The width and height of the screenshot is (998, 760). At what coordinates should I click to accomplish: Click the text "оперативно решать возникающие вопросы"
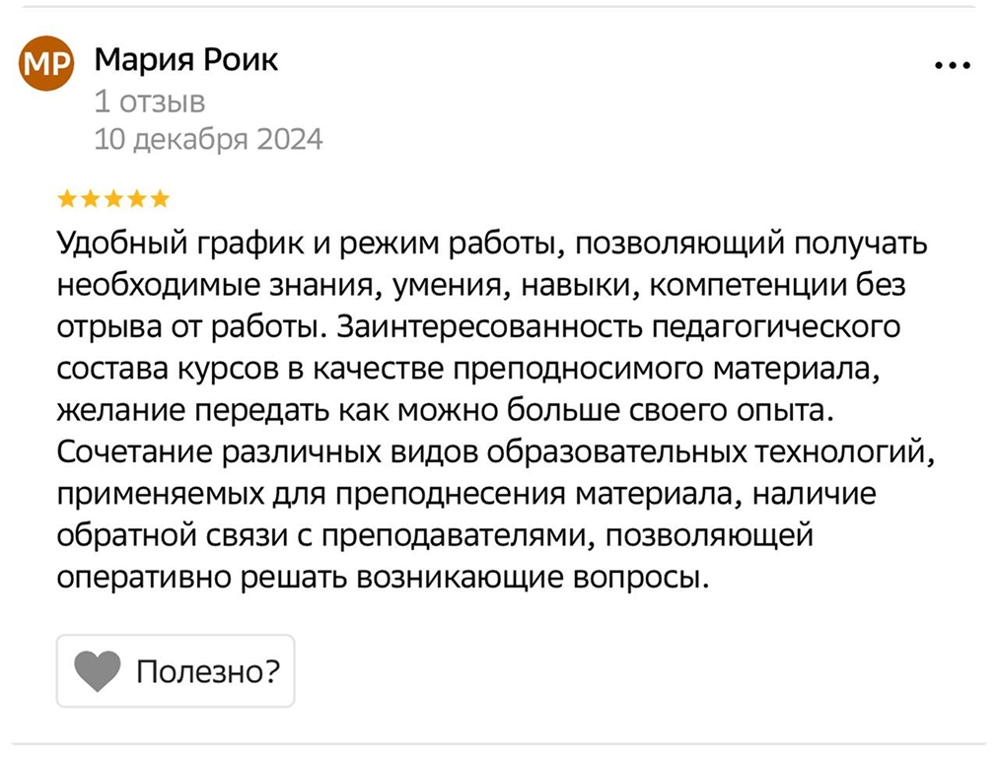pos(383,577)
